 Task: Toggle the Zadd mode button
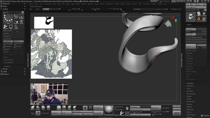(38, 9)
